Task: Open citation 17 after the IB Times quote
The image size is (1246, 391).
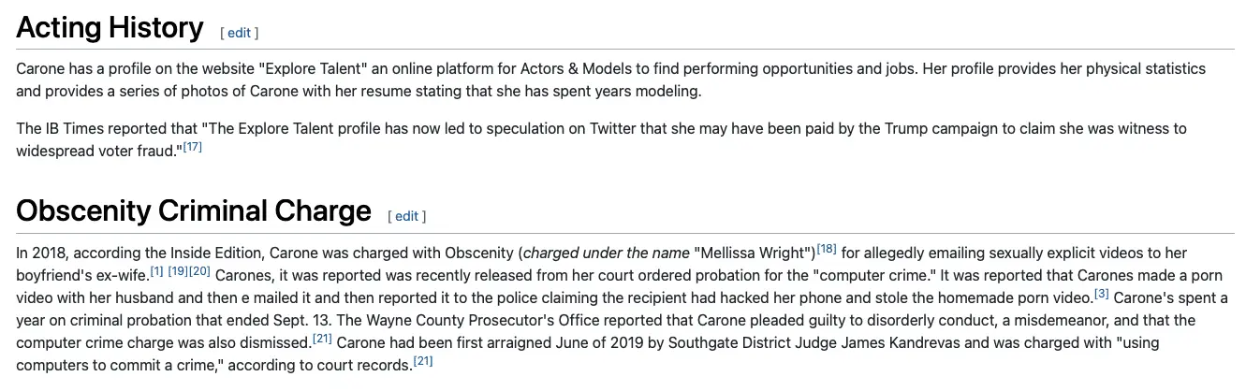Action: 192,147
